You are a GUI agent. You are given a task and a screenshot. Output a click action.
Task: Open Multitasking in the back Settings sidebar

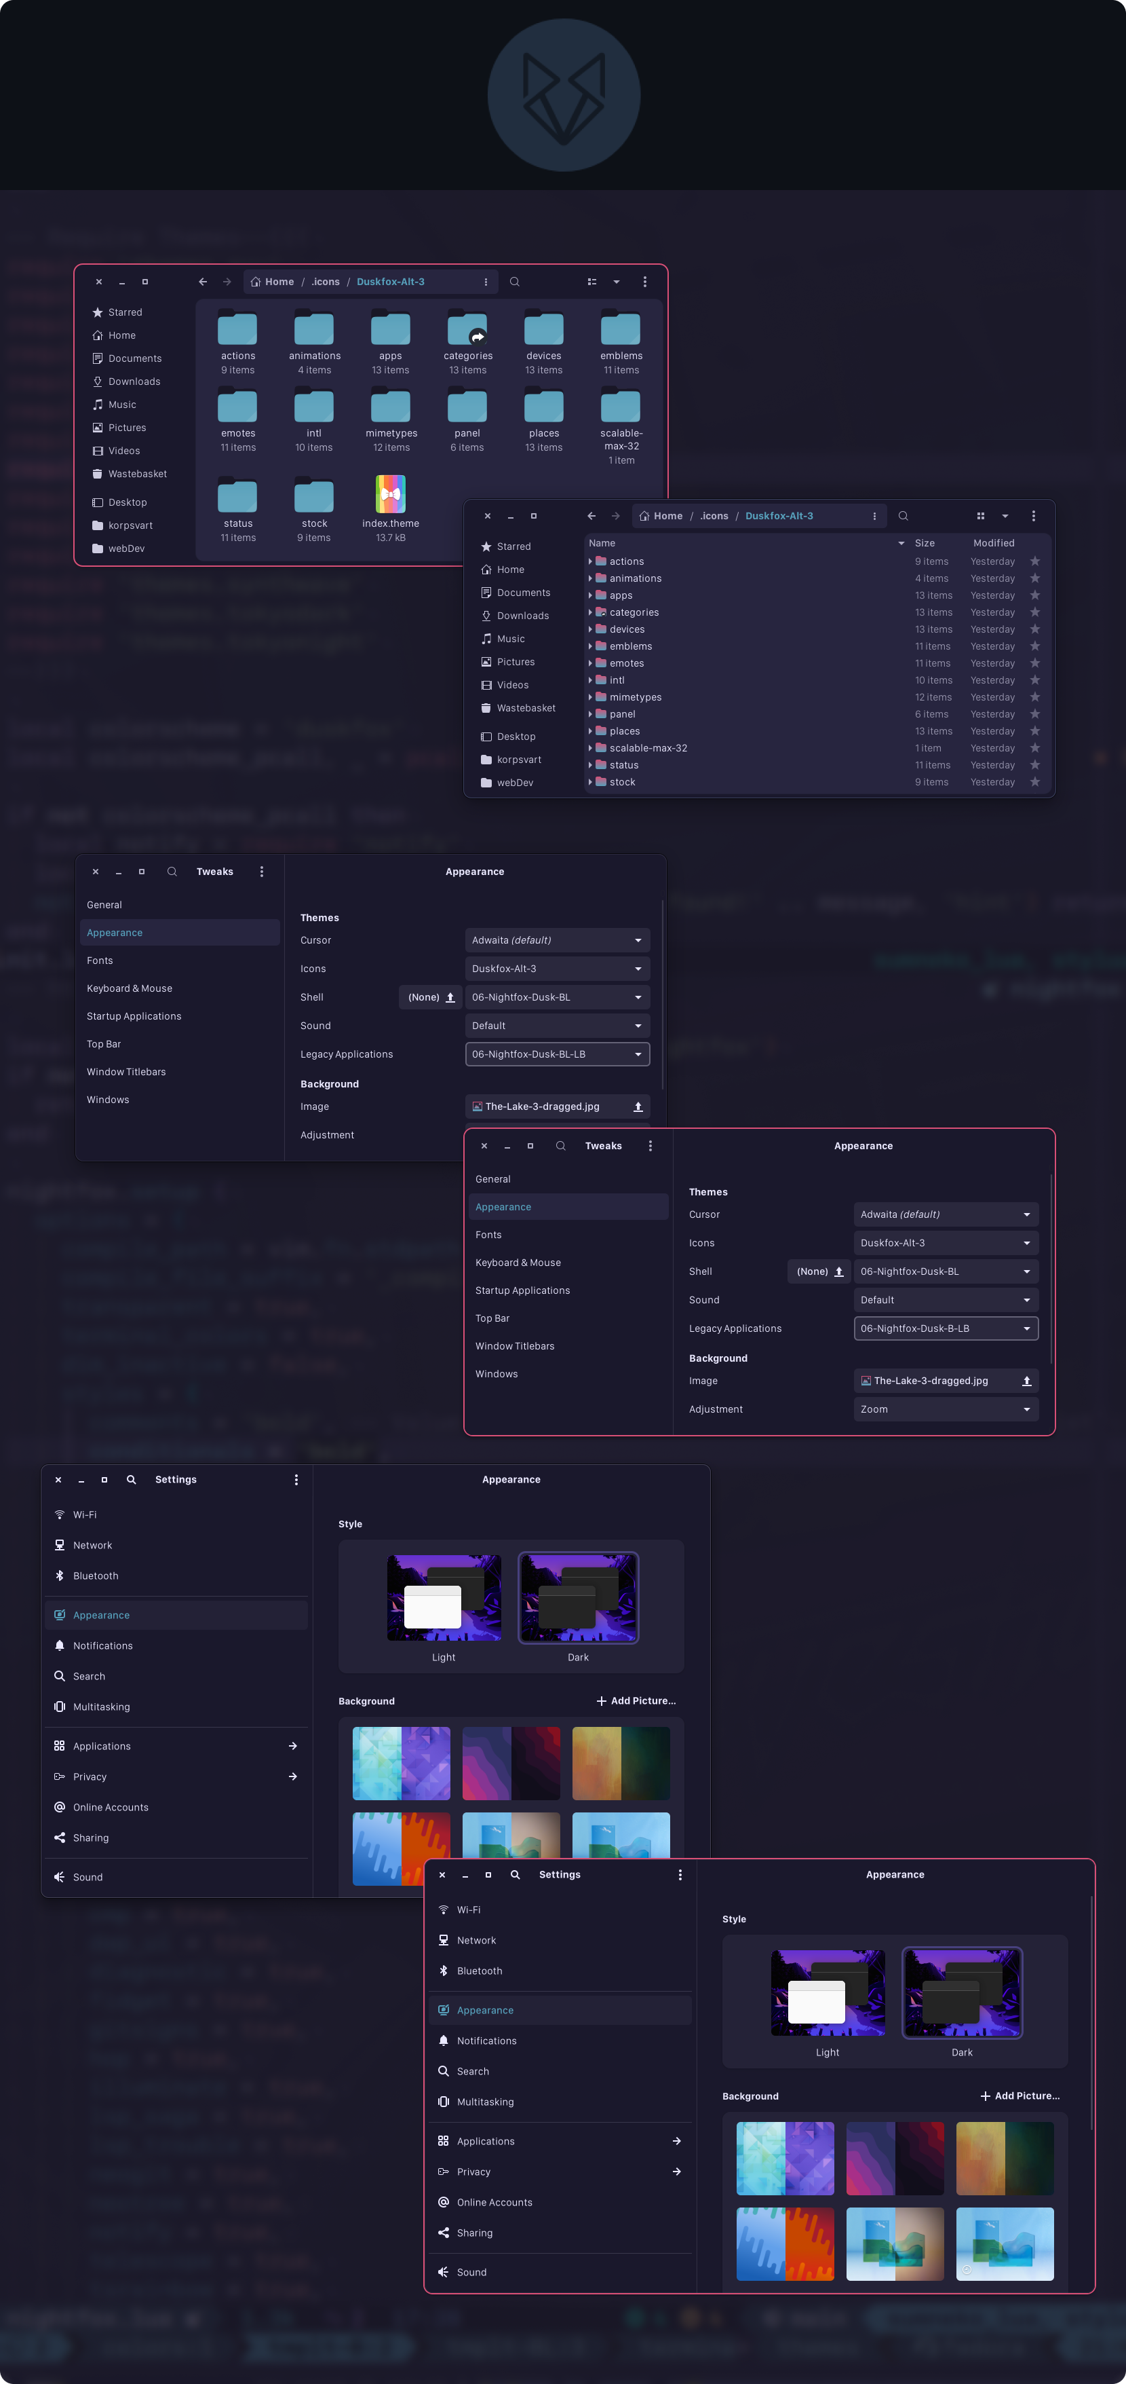(x=176, y=1707)
